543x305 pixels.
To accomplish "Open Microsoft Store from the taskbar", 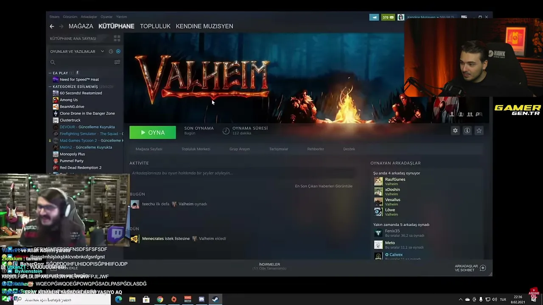I will point(146,299).
